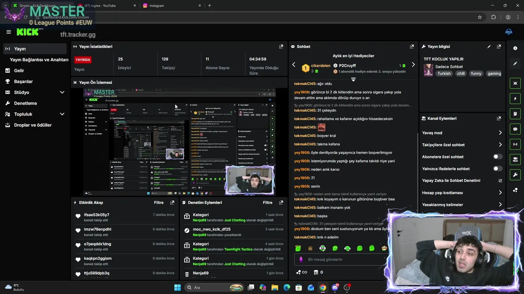The image size is (524, 294).
Task: Toggle Abonelere özel sohbet switch
Action: click(x=497, y=157)
